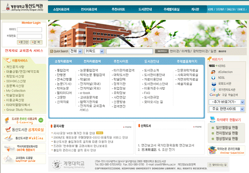Viewport: 249px width, 173px height.
Task: Open 개인공지사항 in user services
Action: click(15, 67)
